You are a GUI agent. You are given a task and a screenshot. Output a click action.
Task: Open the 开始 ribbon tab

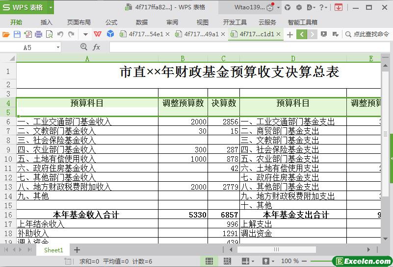16,22
